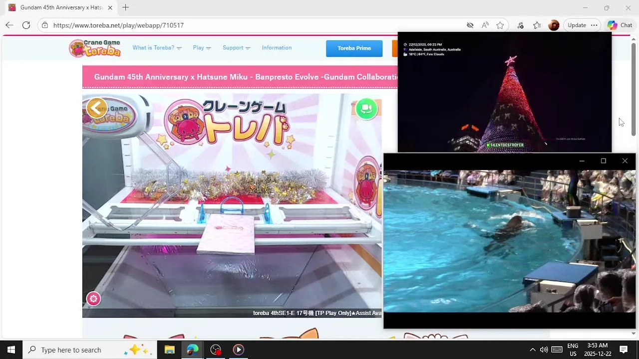Click the Update button in Edge
639x359 pixels.
[x=577, y=25]
